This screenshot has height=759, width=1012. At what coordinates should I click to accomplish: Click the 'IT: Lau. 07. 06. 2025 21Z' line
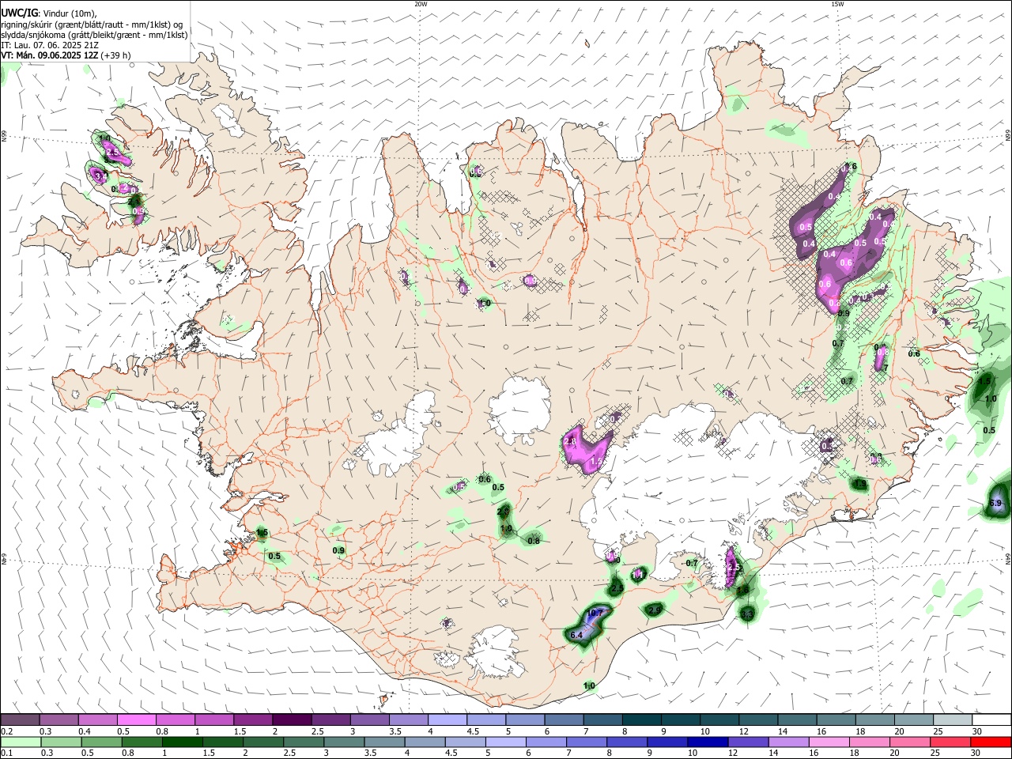(x=50, y=45)
